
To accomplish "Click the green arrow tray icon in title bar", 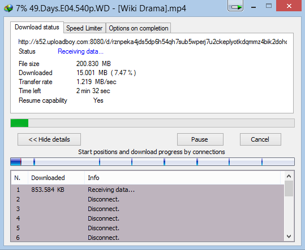I will (x=235, y=6).
